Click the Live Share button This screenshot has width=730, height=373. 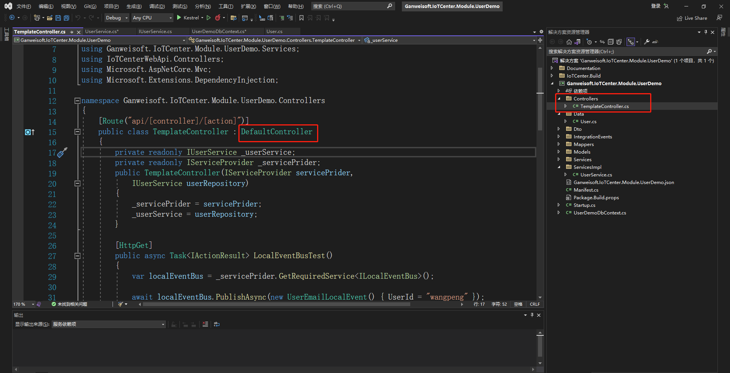[x=692, y=18]
